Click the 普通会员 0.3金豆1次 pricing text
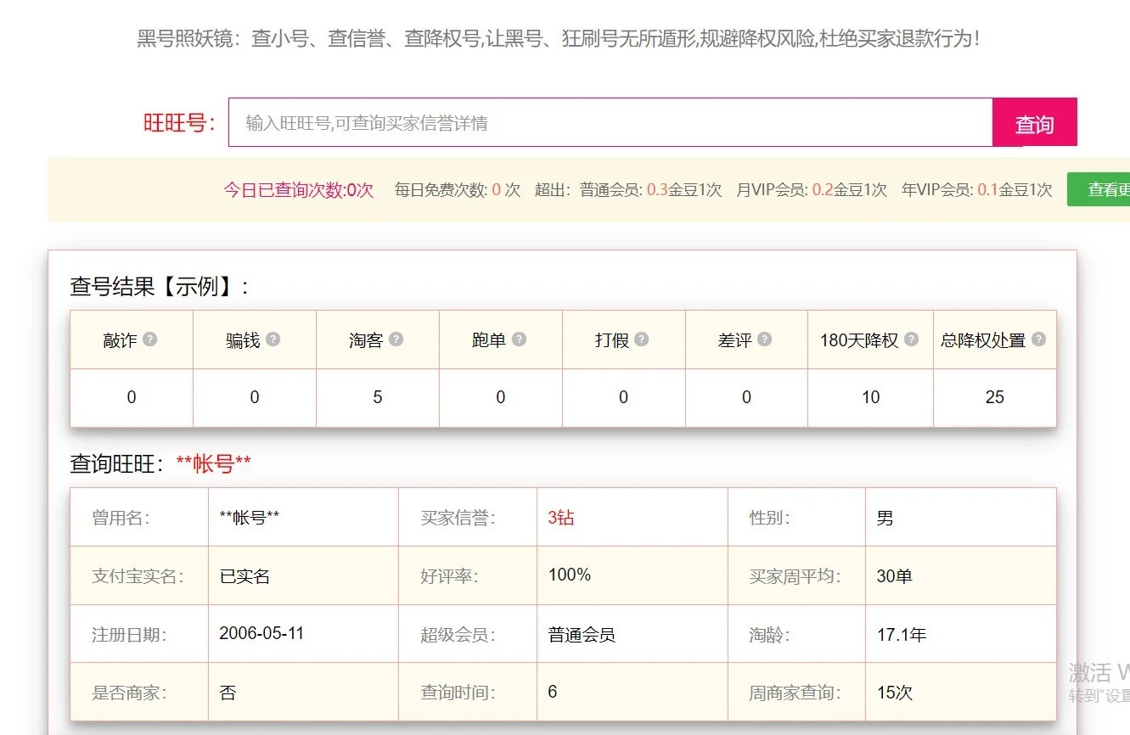This screenshot has width=1130, height=735. [x=650, y=190]
